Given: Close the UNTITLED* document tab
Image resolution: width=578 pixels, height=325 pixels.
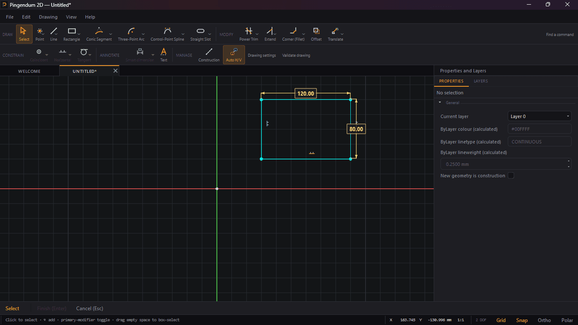Looking at the screenshot, I should 115,71.
